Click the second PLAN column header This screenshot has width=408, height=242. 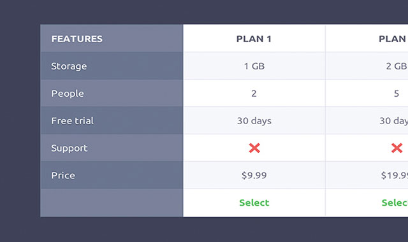point(393,39)
